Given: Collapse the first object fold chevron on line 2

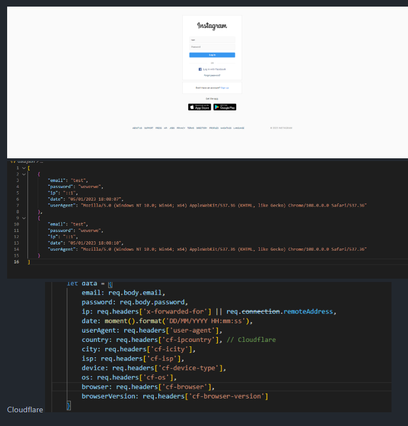Looking at the screenshot, I should [24, 174].
